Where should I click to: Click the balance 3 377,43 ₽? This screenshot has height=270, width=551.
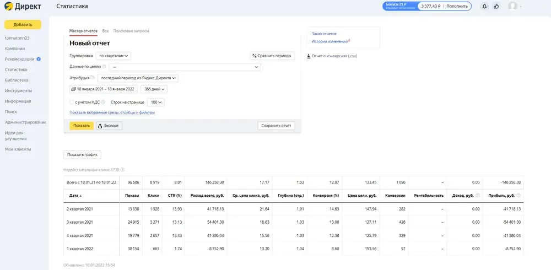point(430,6)
